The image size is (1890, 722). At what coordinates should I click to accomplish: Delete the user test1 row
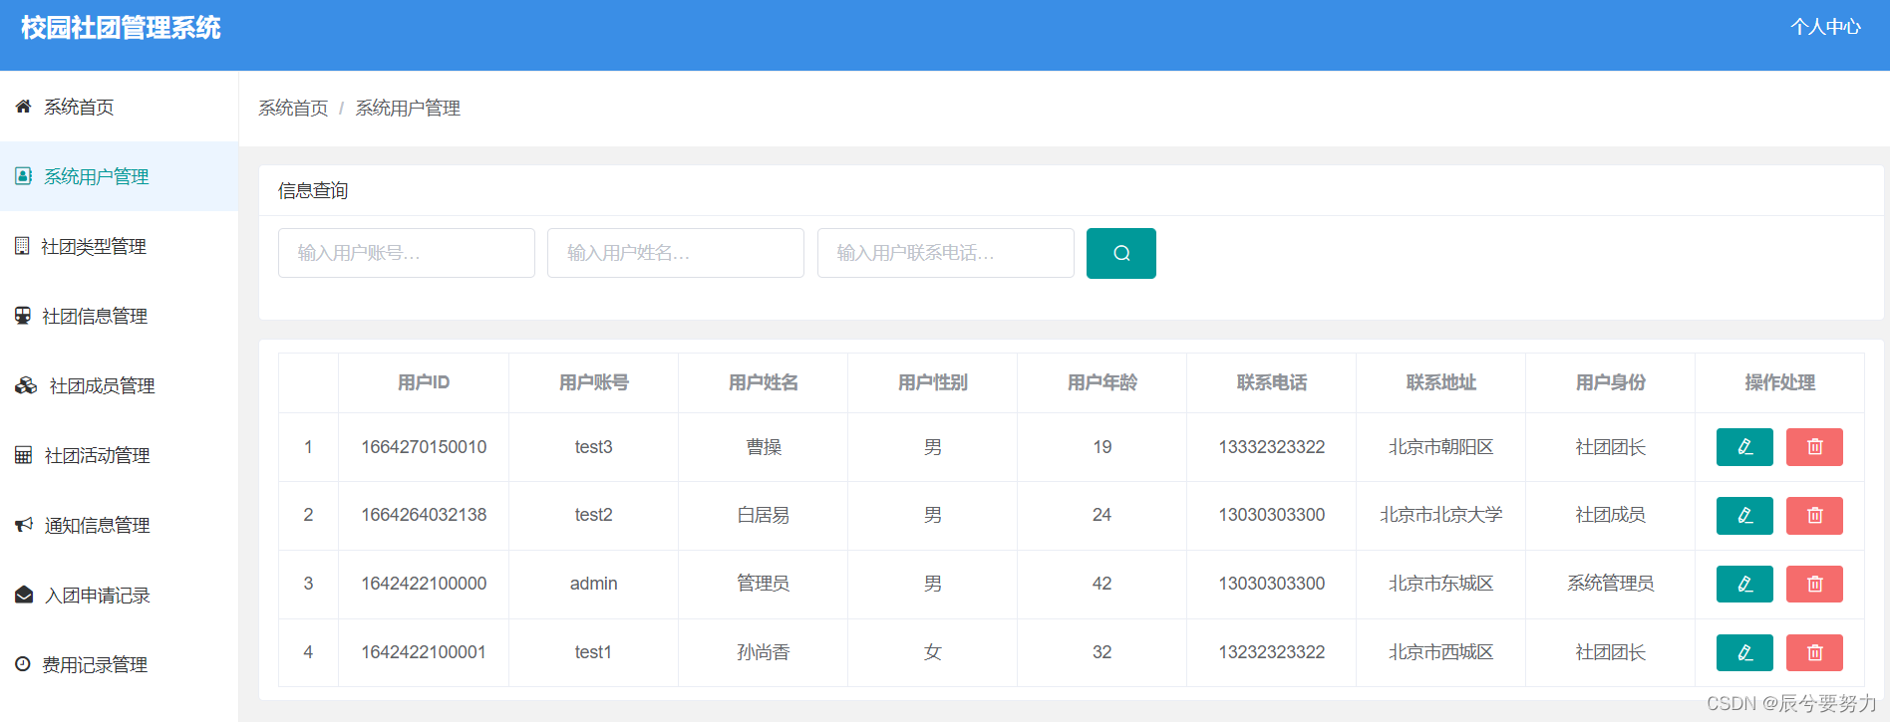1814,652
